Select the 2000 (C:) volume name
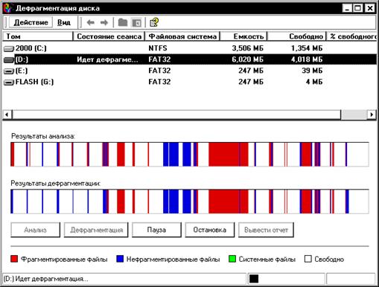379x287 pixels. point(31,48)
